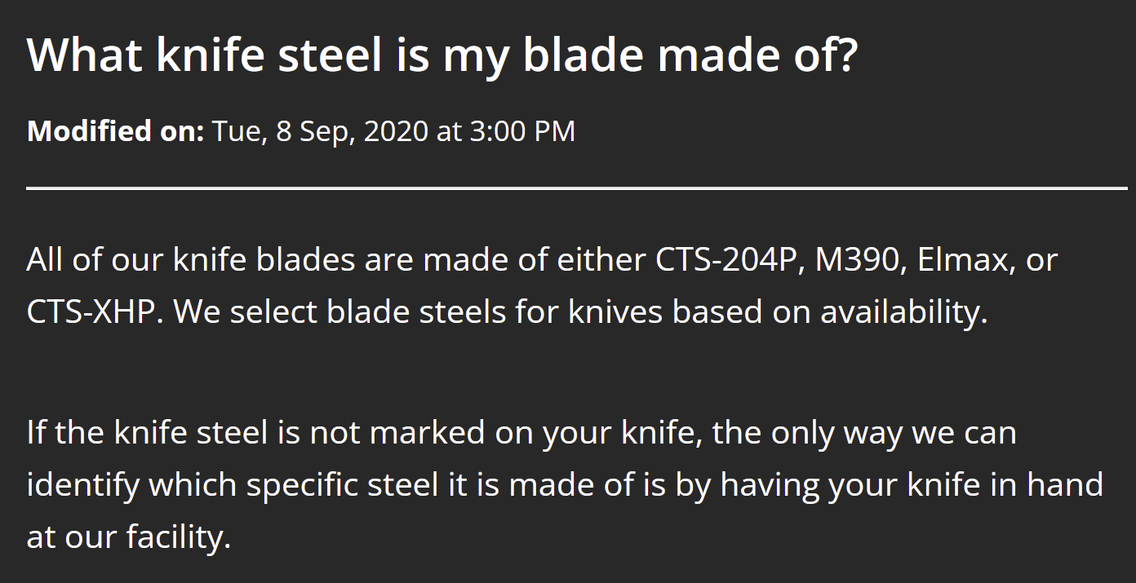This screenshot has width=1136, height=583.
Task: Click the date "Tue, 8 Sep, 2020"
Action: 320,131
